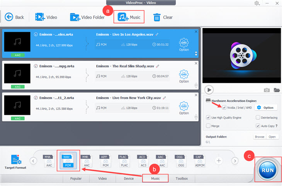Screen dimensions: 282x186
Task: Browse for output folder
Action: [260, 137]
